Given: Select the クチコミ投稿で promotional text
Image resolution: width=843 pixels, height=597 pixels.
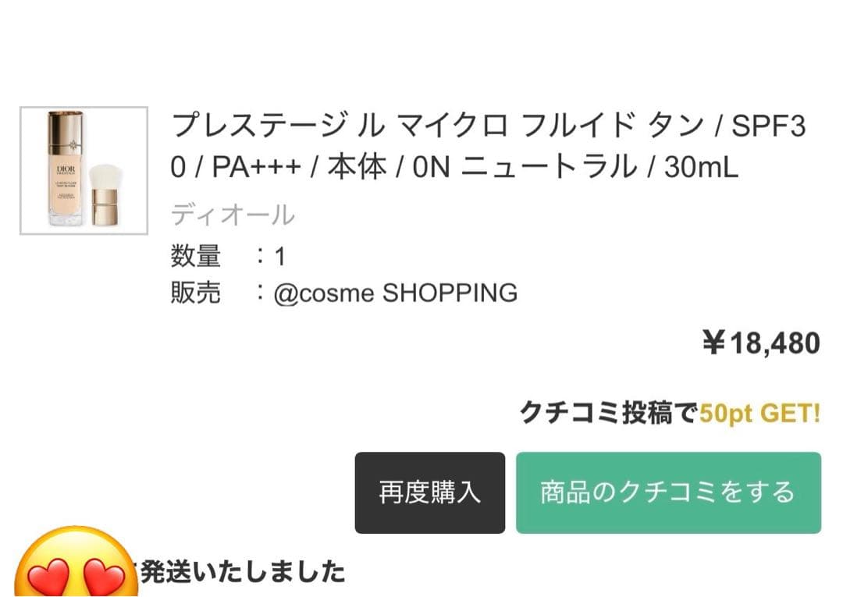Looking at the screenshot, I should (609, 411).
